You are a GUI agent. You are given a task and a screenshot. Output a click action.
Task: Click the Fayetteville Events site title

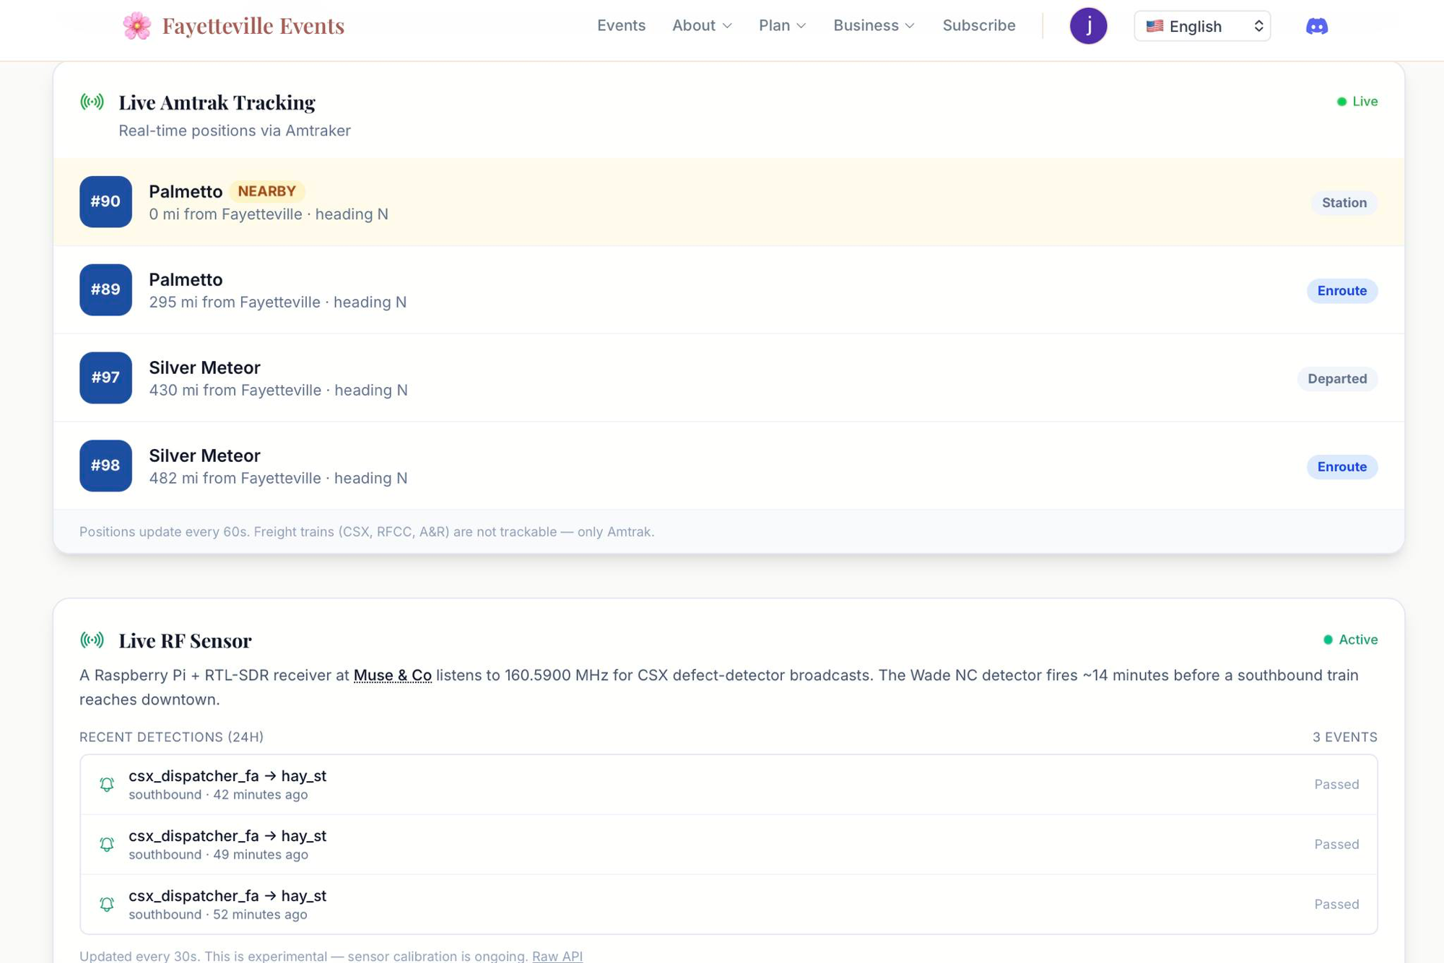coord(253,26)
